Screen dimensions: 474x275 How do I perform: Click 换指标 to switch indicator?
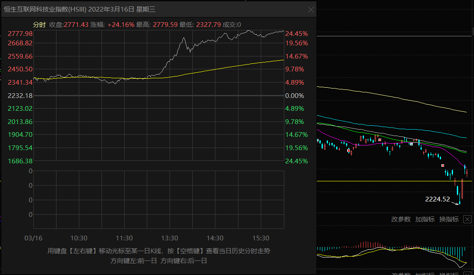click(x=449, y=219)
